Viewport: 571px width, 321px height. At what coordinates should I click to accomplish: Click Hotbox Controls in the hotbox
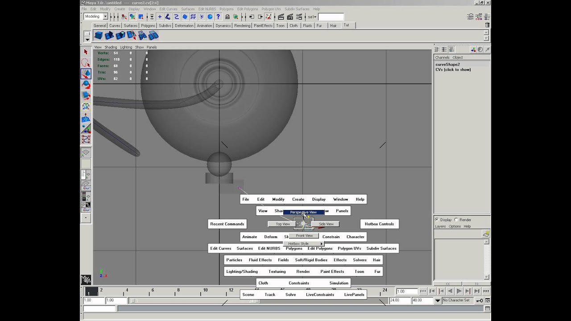pos(379,224)
